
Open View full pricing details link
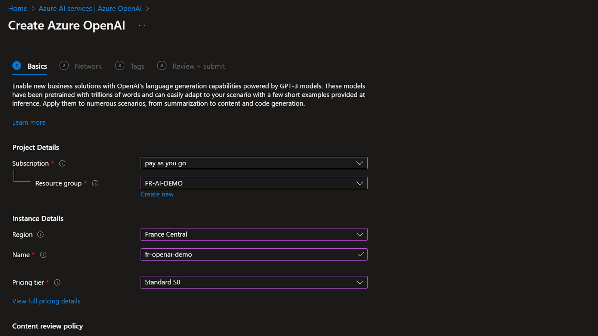46,301
